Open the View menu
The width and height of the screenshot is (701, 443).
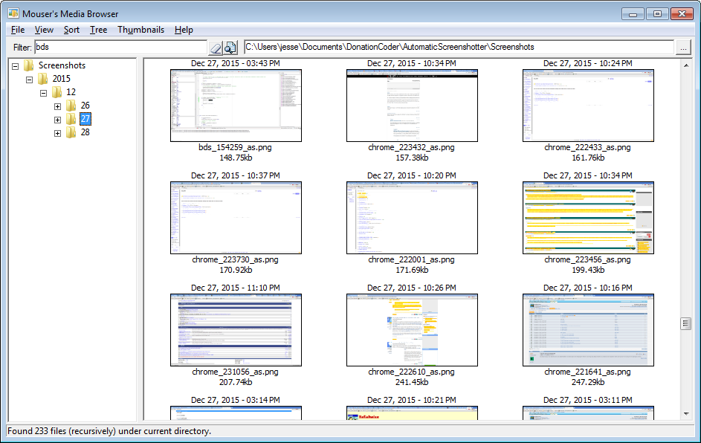coord(44,30)
